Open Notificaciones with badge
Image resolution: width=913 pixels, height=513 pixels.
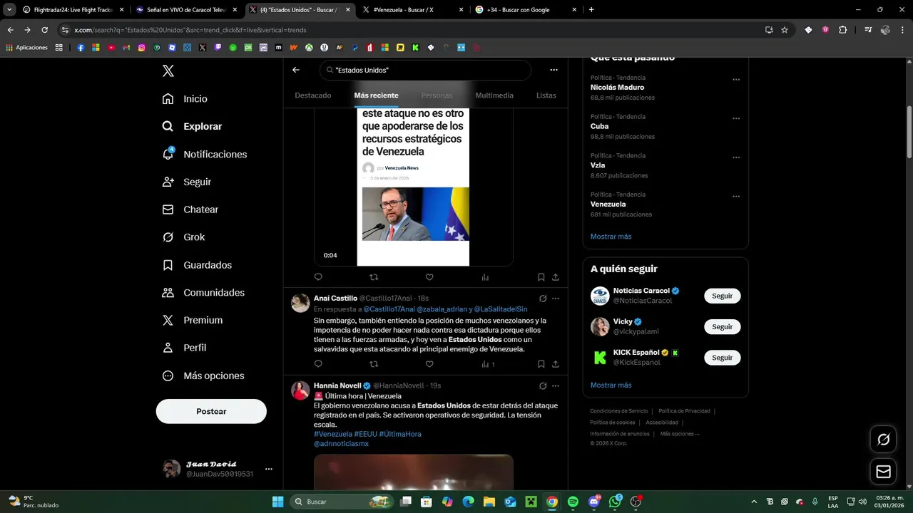204,154
